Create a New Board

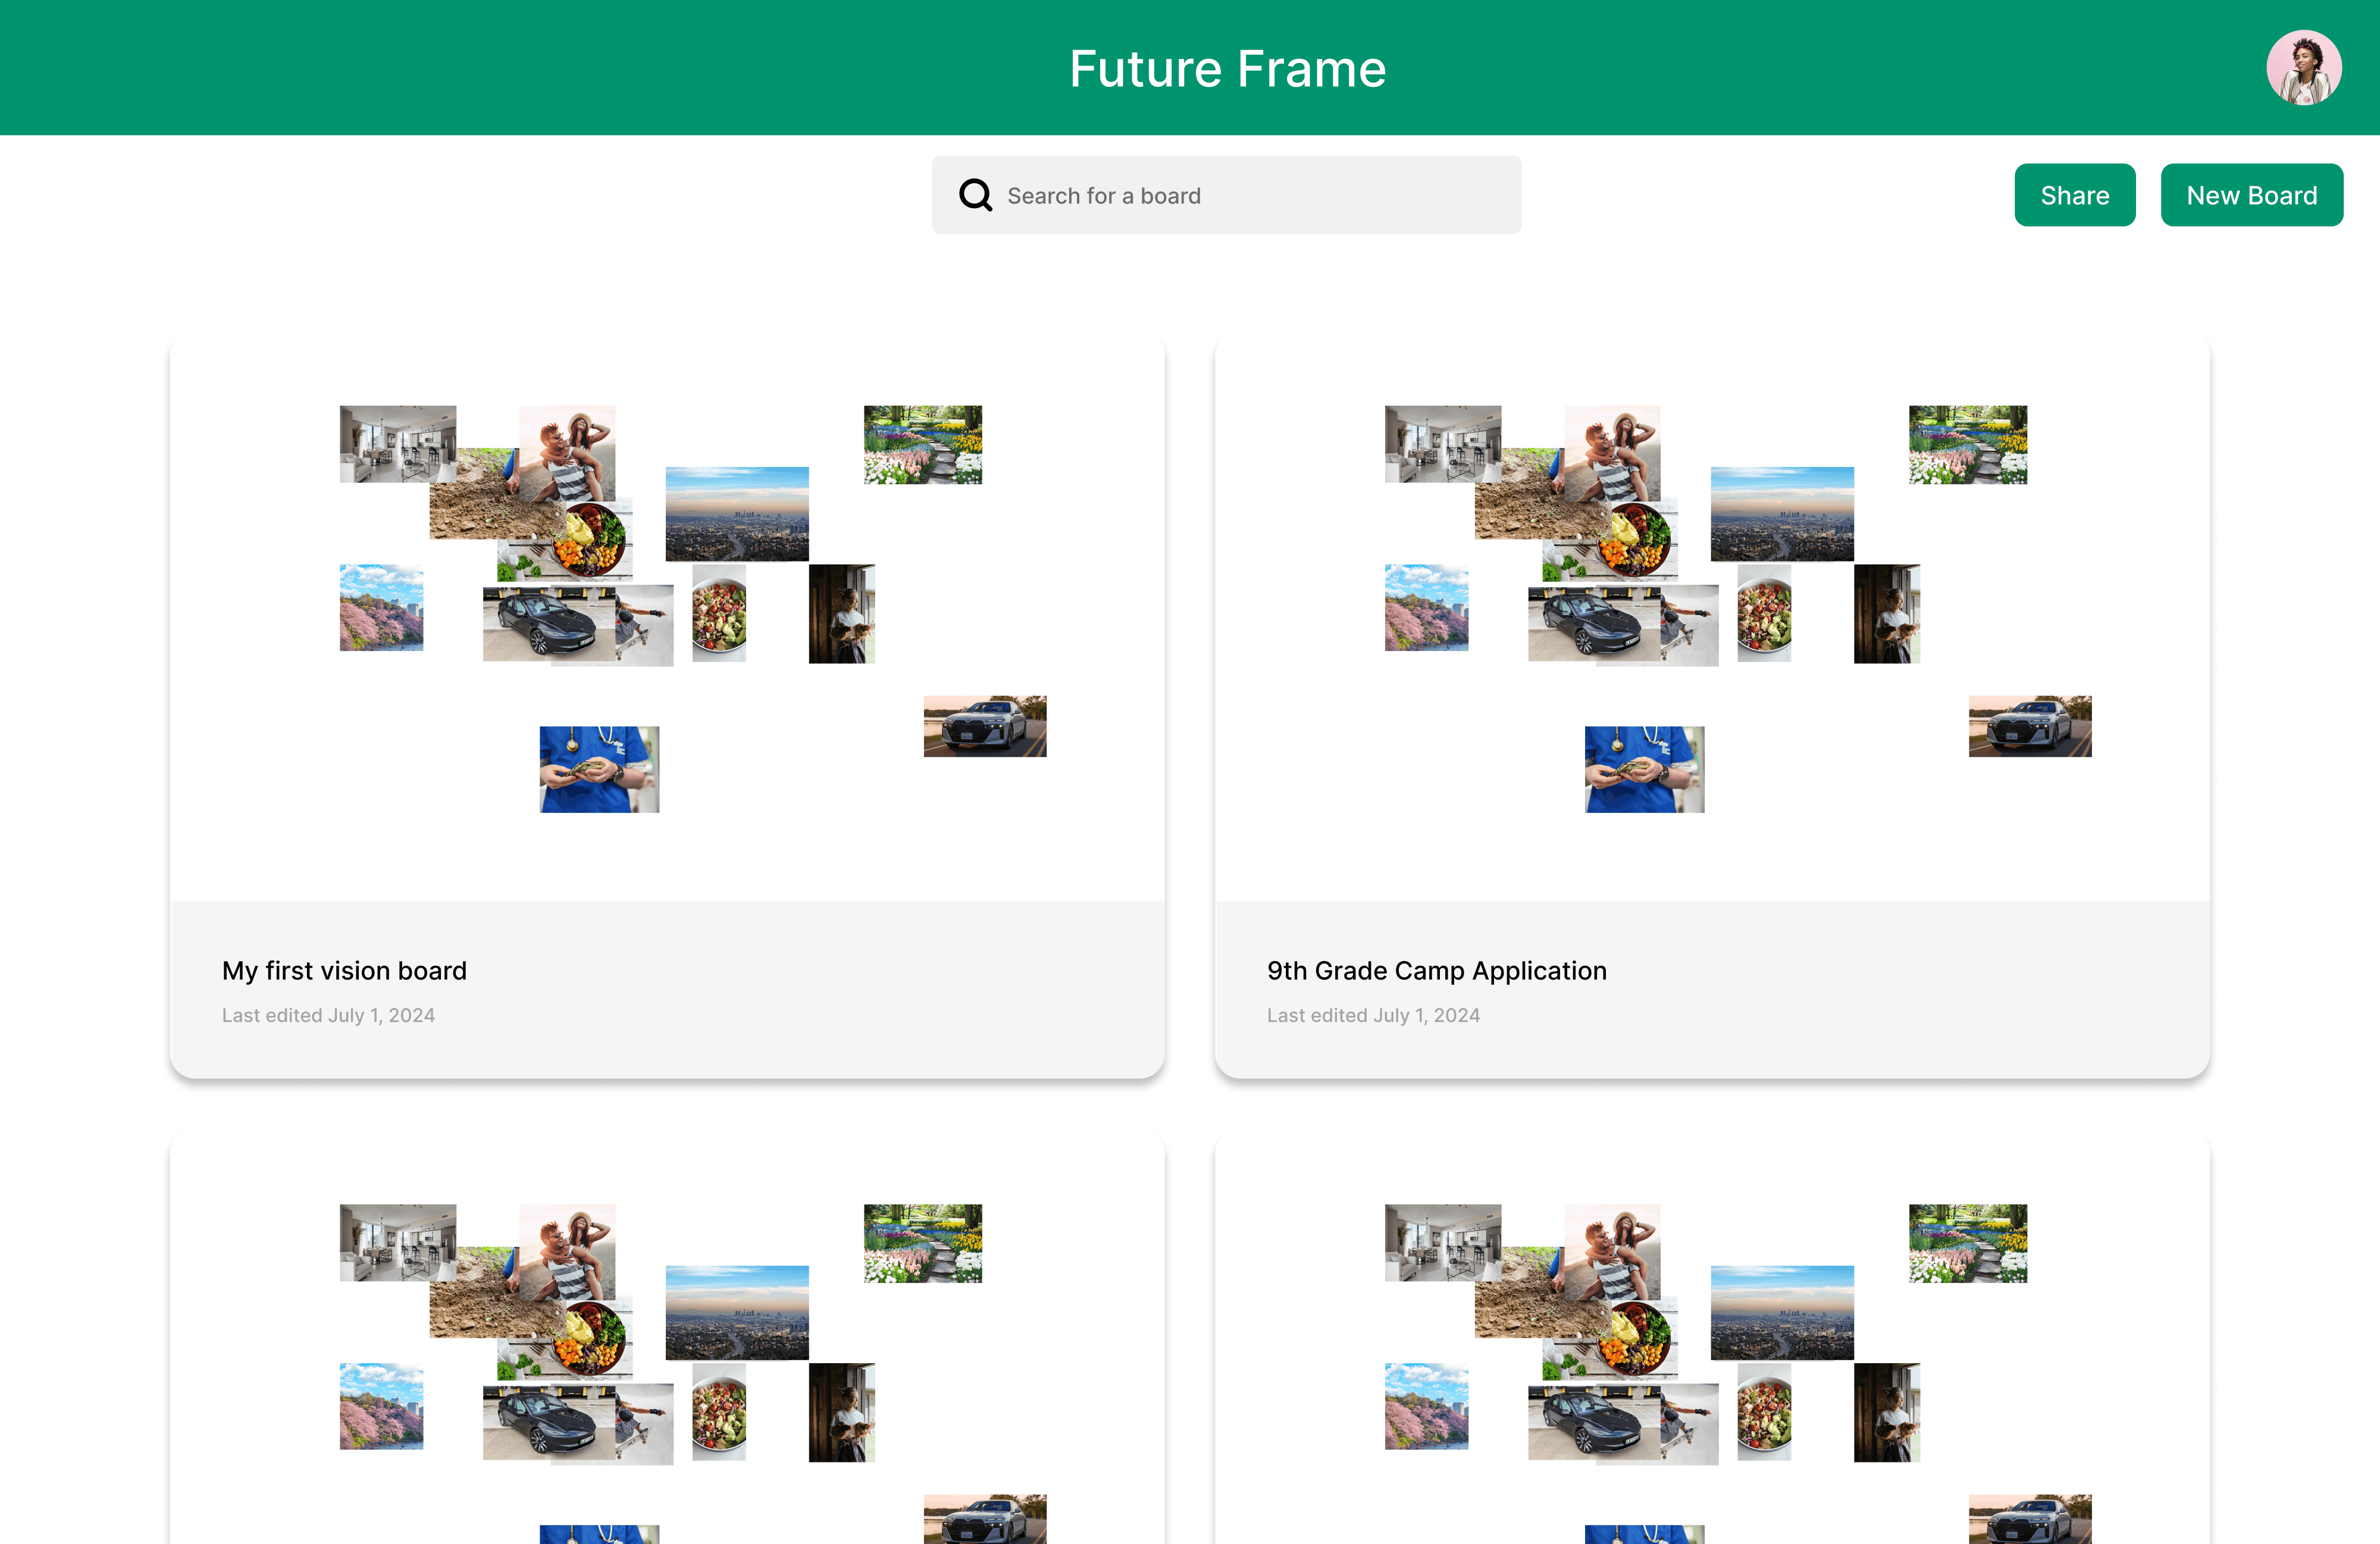(x=2251, y=195)
